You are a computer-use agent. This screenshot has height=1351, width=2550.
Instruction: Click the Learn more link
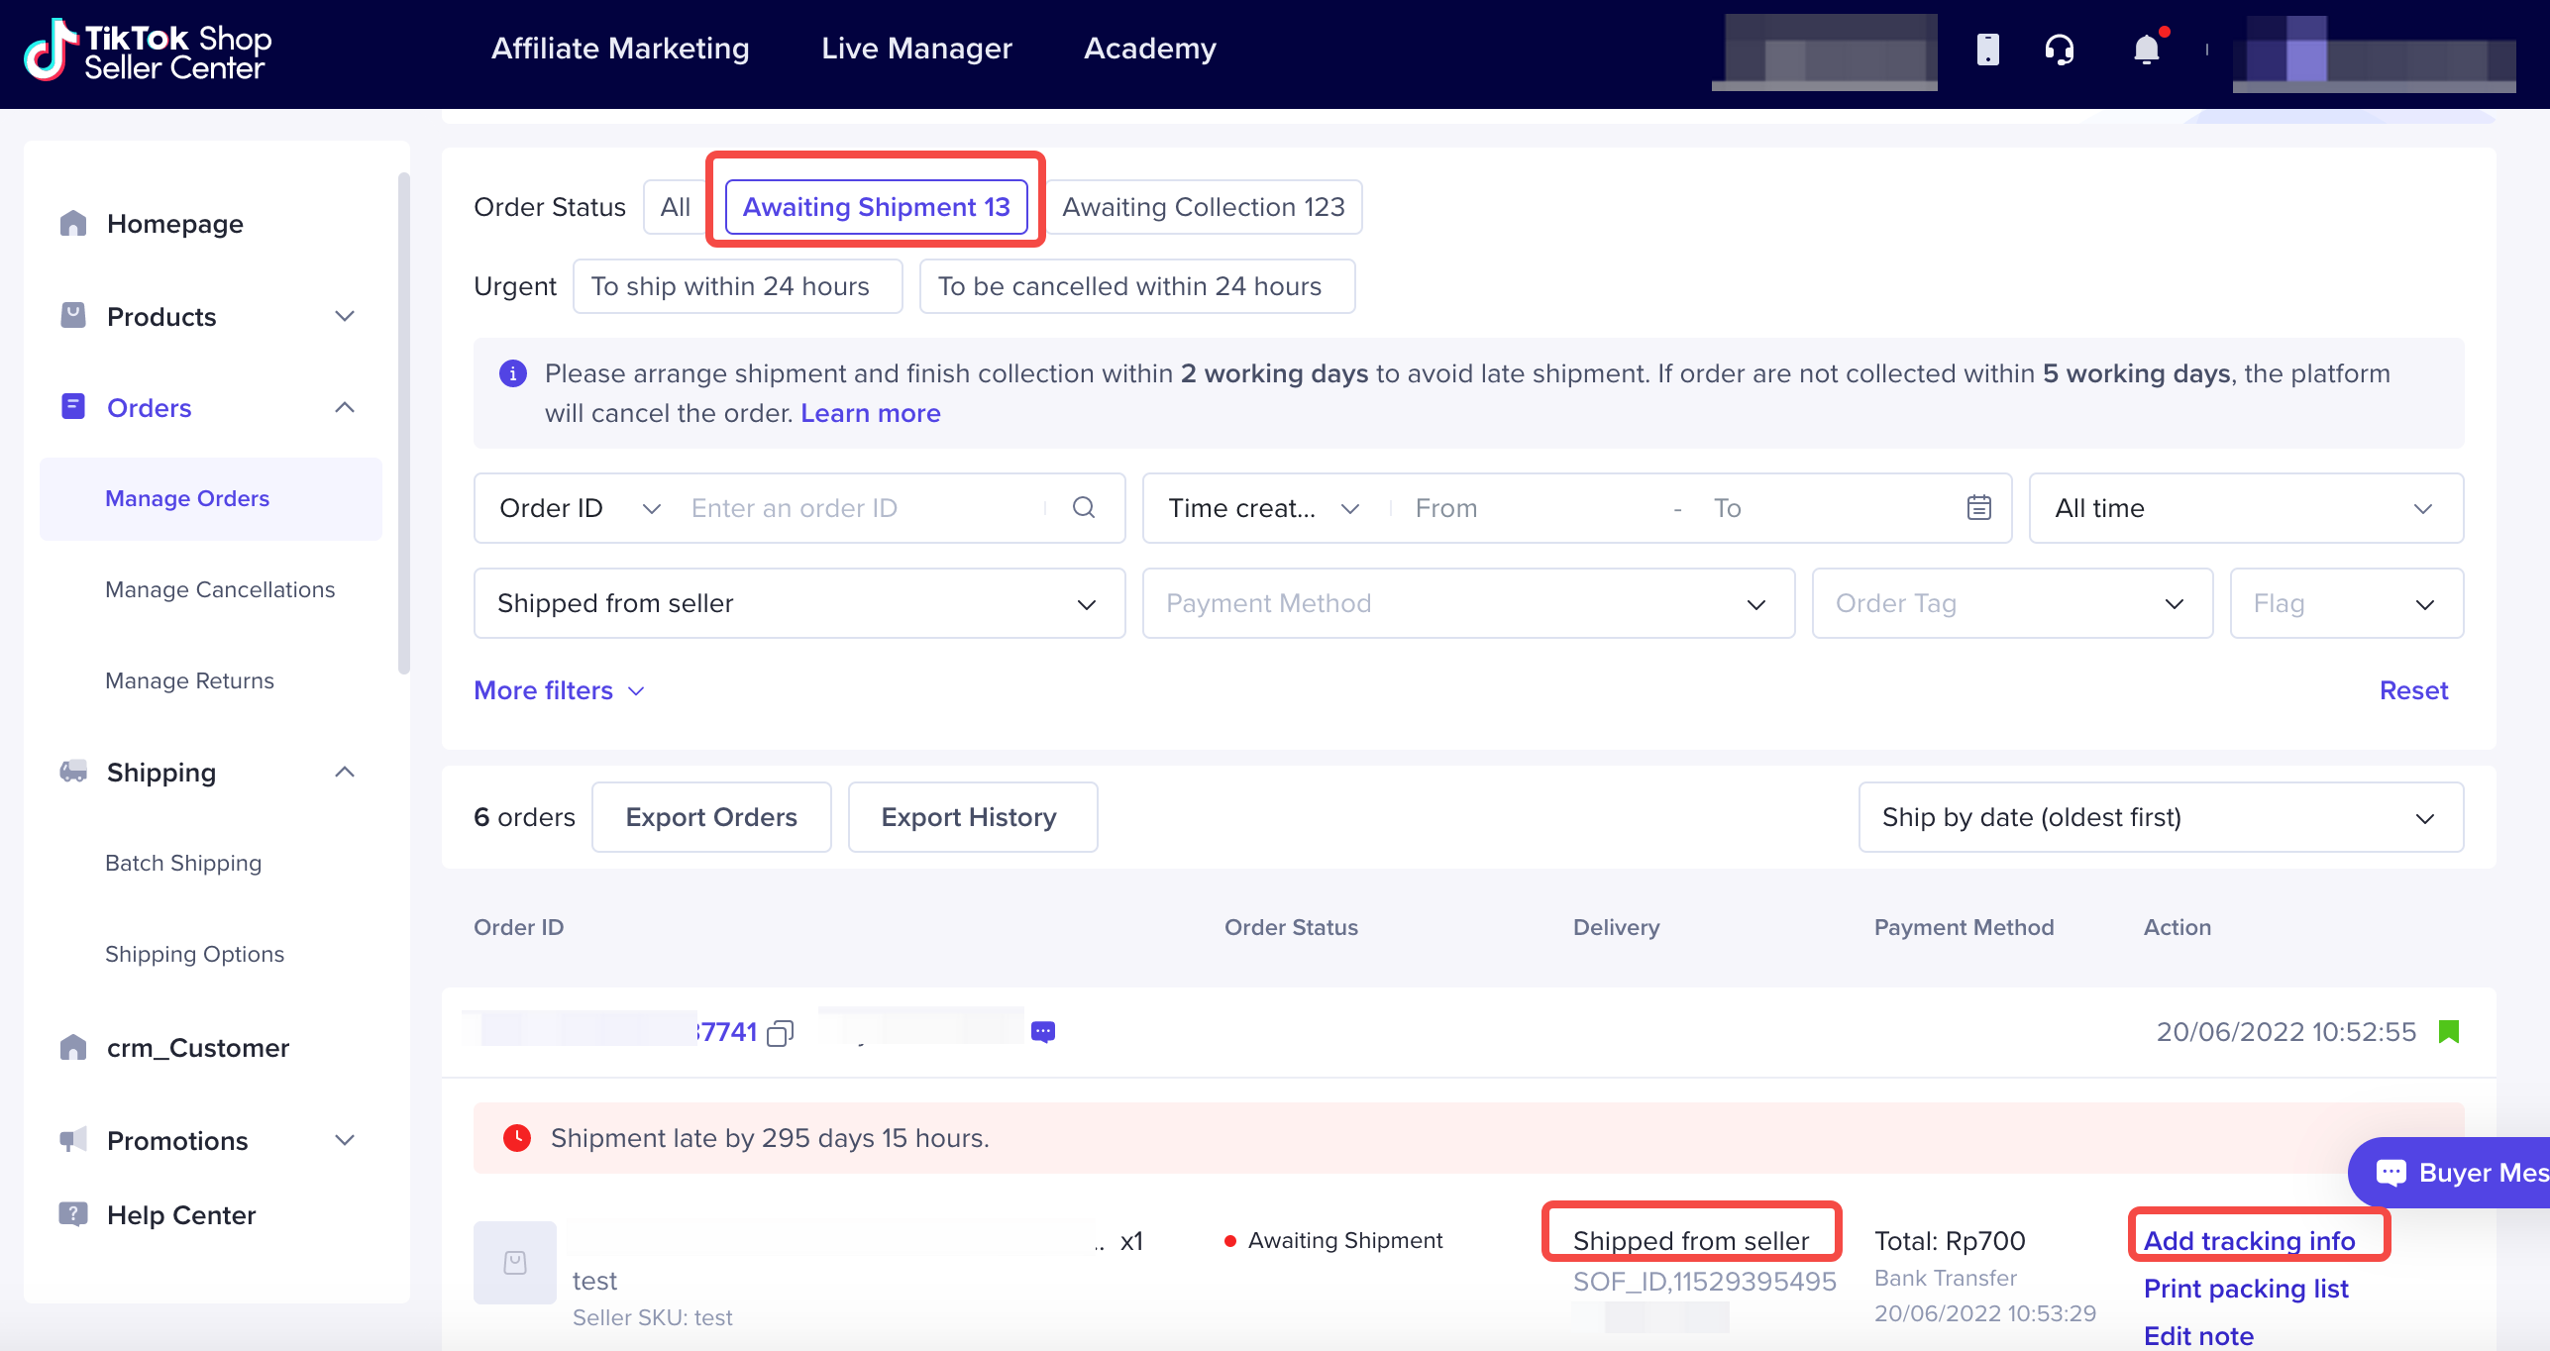(x=871, y=413)
